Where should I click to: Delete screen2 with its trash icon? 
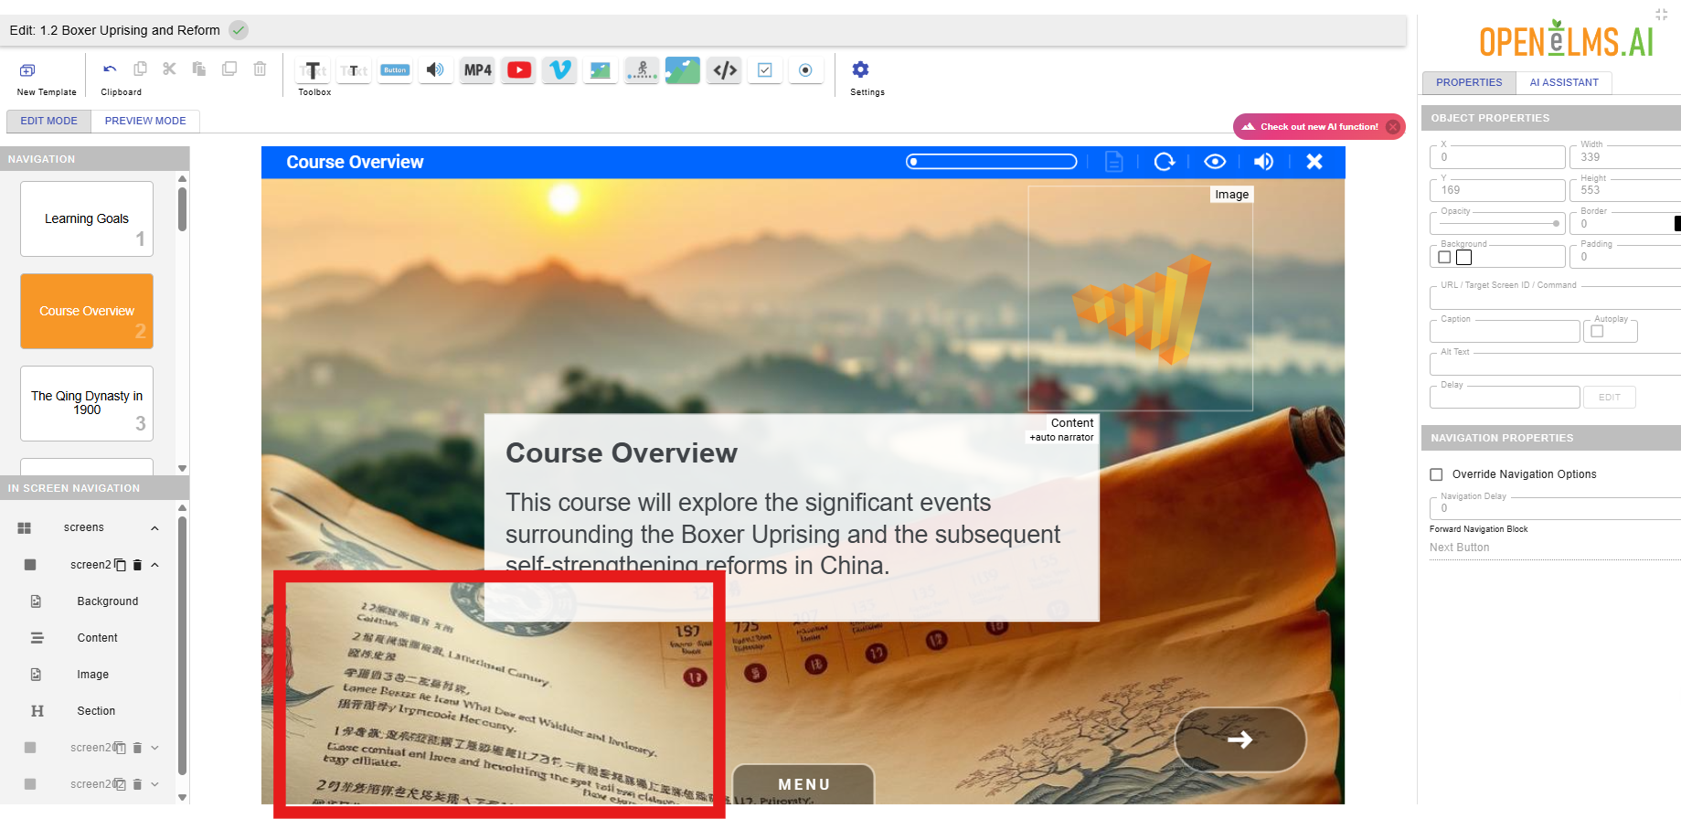137,565
